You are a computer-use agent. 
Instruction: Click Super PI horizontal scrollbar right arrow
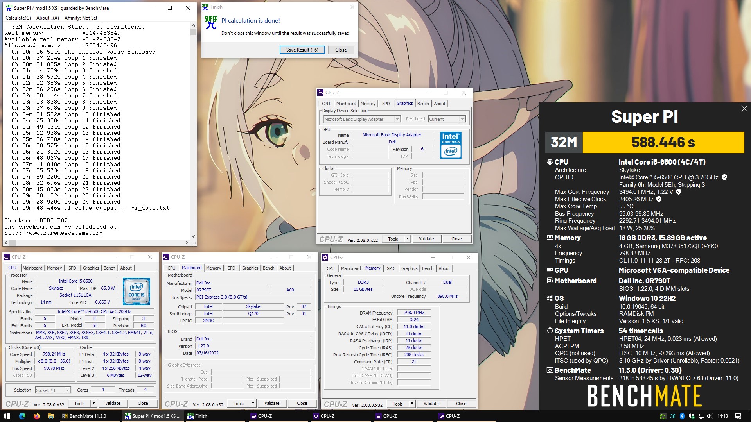click(187, 243)
